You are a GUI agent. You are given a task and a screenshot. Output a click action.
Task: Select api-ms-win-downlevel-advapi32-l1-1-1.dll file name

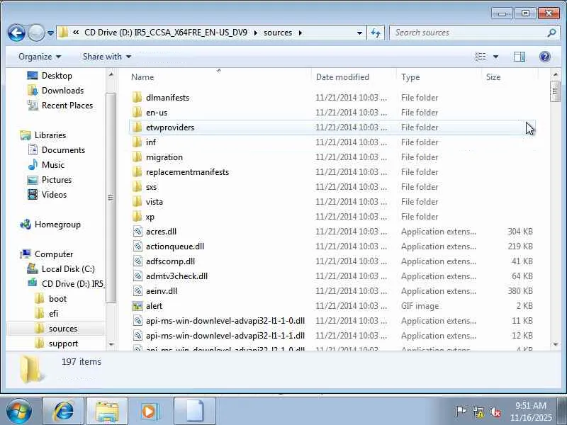225,336
